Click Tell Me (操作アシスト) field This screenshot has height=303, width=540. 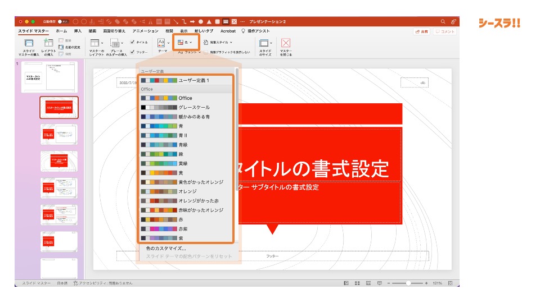pos(258,31)
